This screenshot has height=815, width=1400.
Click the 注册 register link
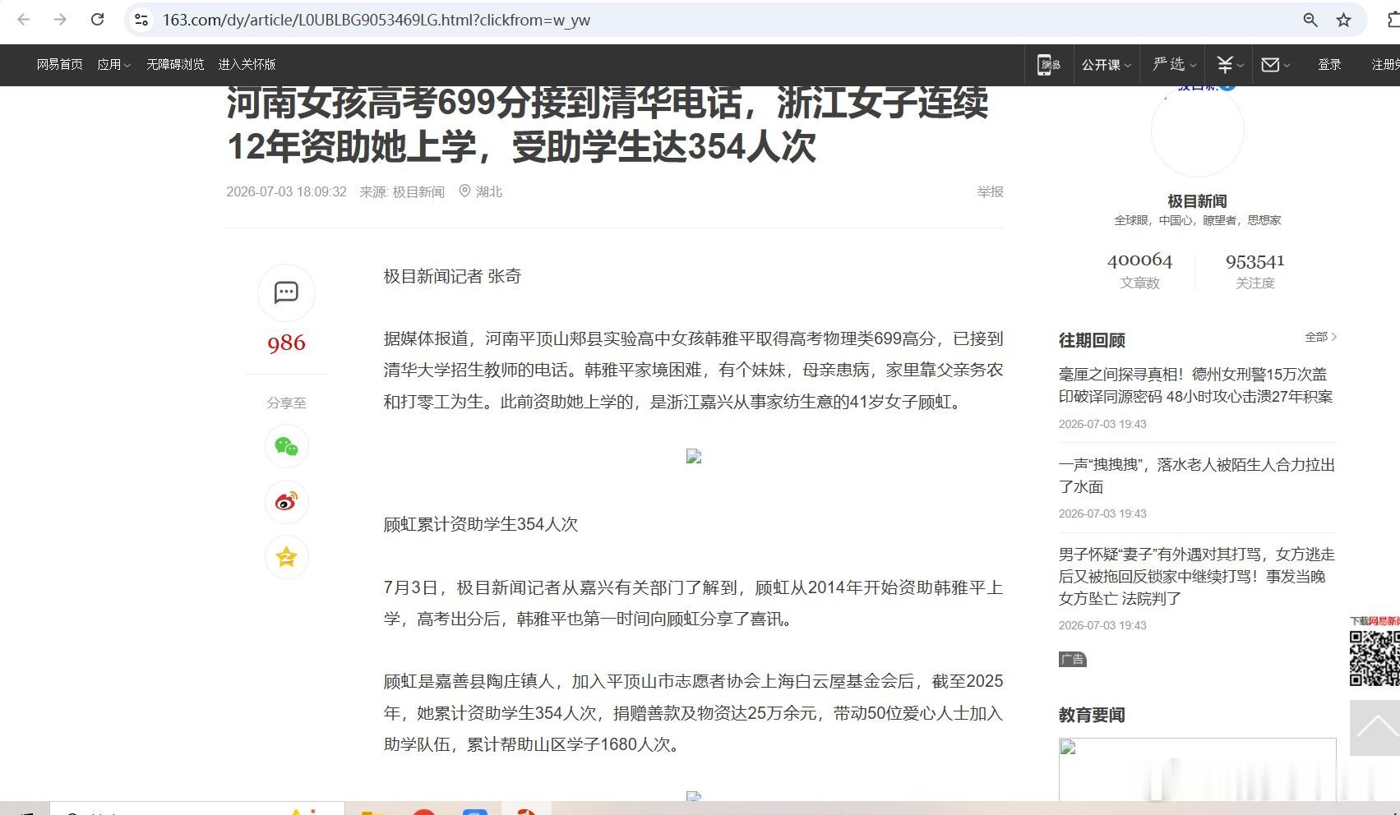[x=1385, y=65]
